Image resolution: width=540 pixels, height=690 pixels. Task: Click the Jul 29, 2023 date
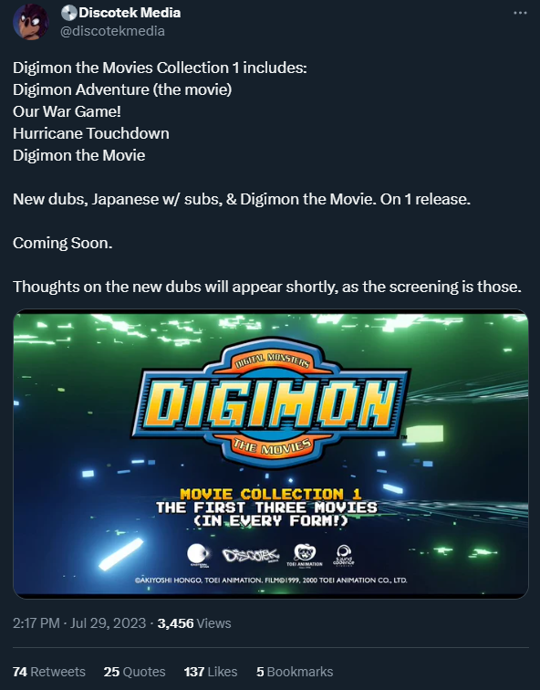[108, 623]
